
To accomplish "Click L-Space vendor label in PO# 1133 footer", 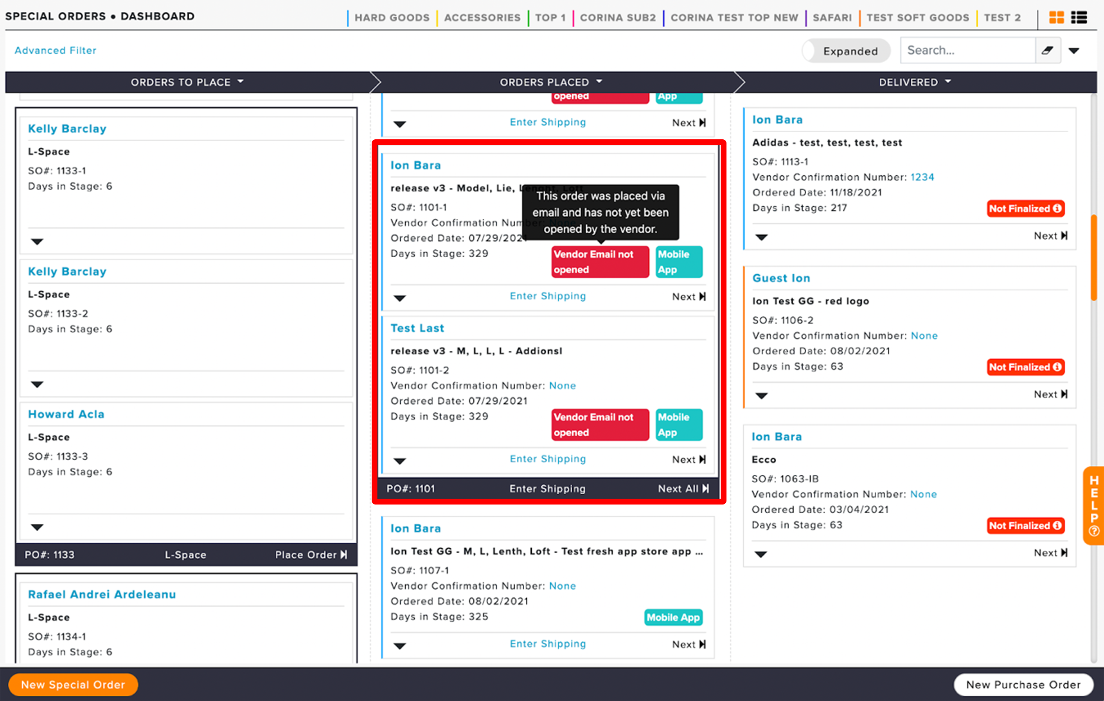I will 185,555.
